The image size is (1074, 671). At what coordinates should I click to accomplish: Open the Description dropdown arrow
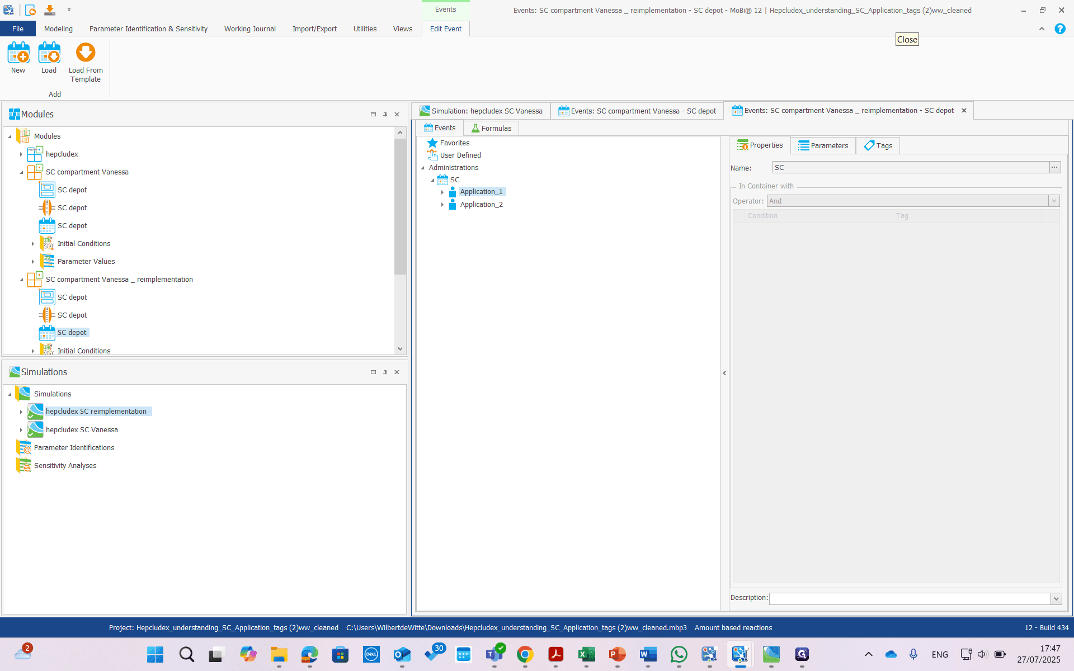pos(1056,599)
